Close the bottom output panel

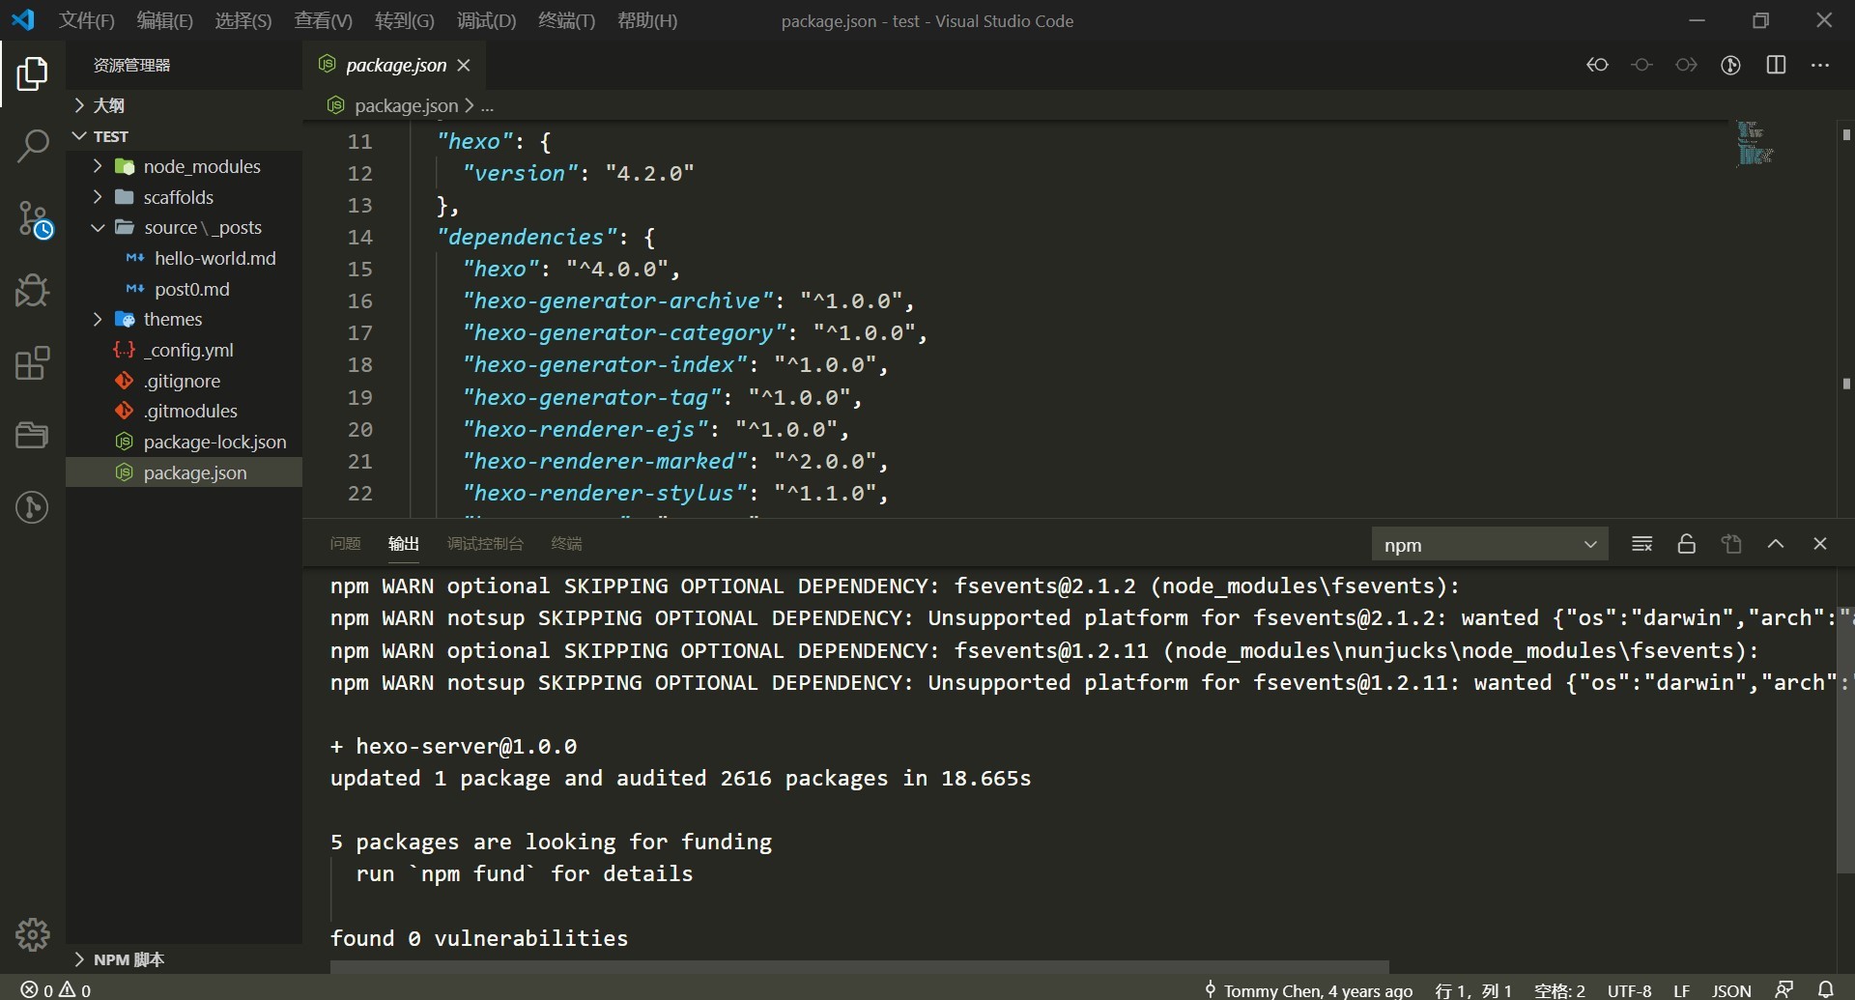[1820, 544]
